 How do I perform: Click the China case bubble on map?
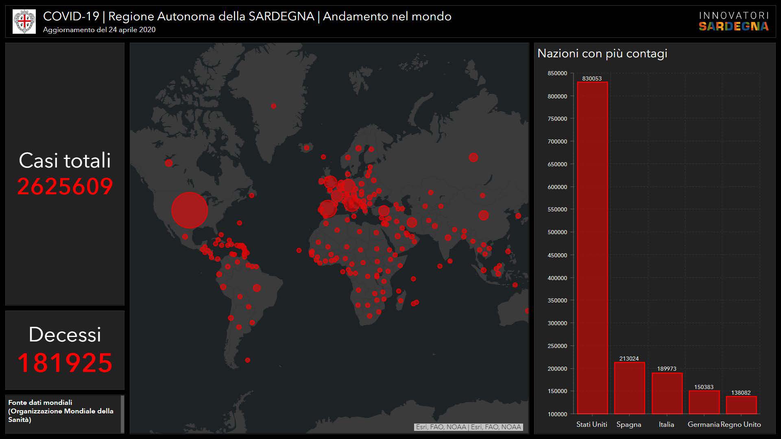point(483,215)
